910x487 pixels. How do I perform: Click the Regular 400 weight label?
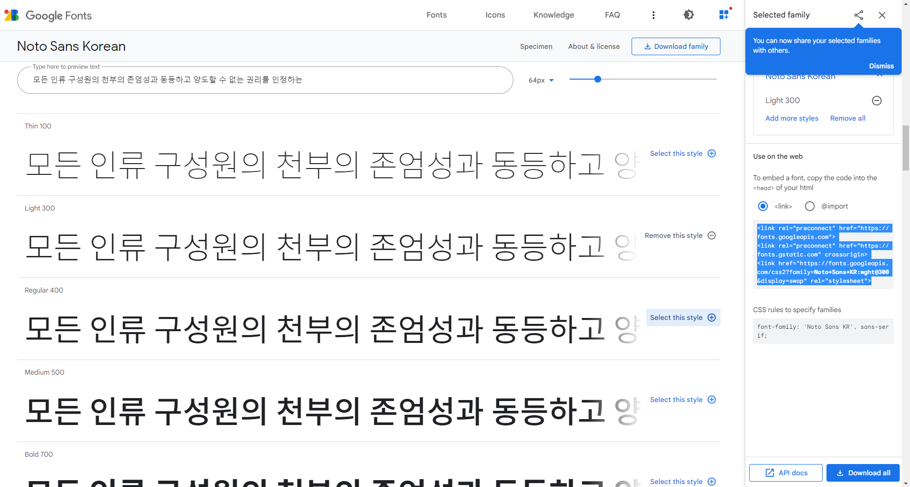click(44, 290)
